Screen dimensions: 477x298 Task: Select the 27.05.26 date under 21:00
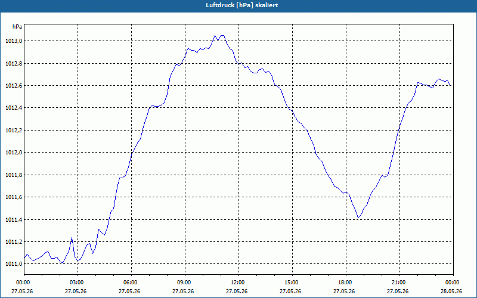[398, 291]
